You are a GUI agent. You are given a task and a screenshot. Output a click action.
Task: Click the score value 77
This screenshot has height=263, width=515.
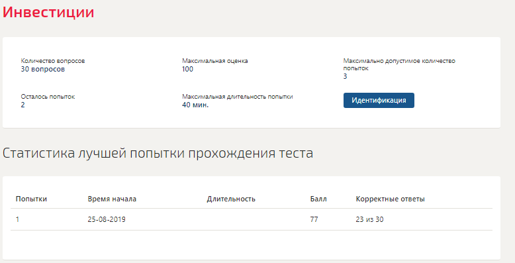point(314,219)
